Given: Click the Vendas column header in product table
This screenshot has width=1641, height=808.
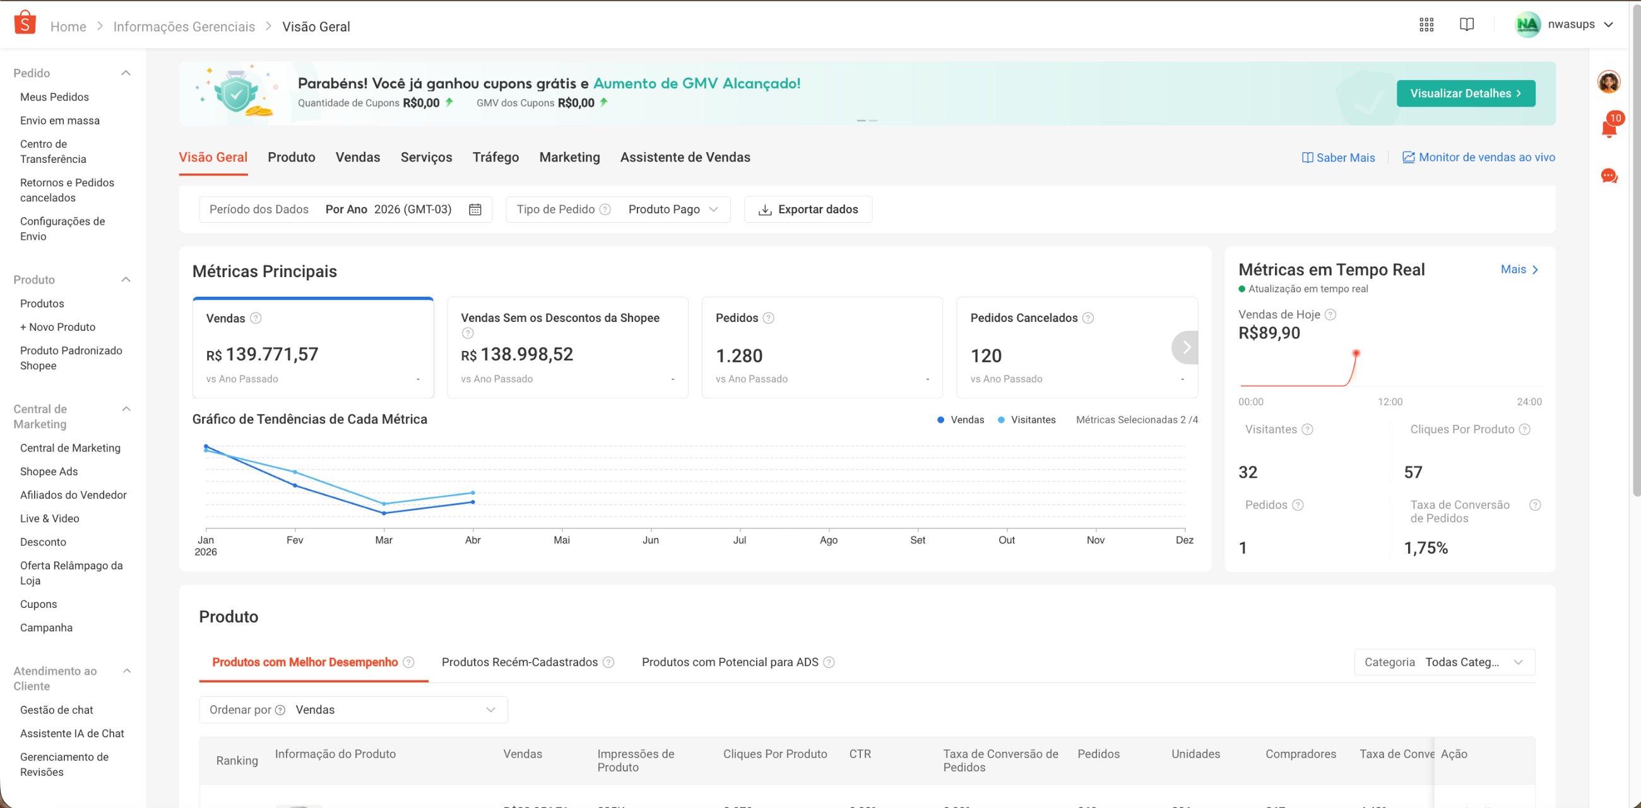Looking at the screenshot, I should [523, 754].
